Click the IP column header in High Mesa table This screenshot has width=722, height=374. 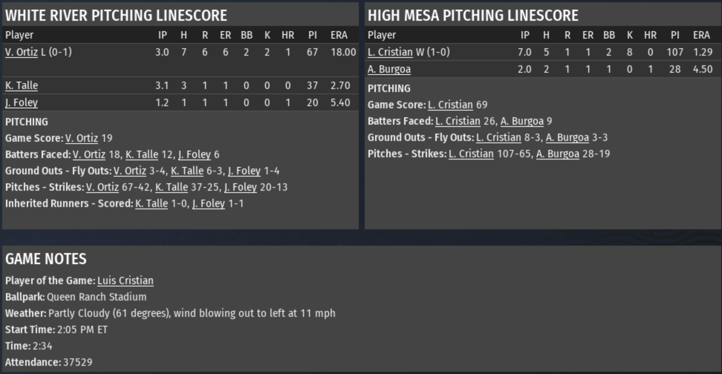525,35
